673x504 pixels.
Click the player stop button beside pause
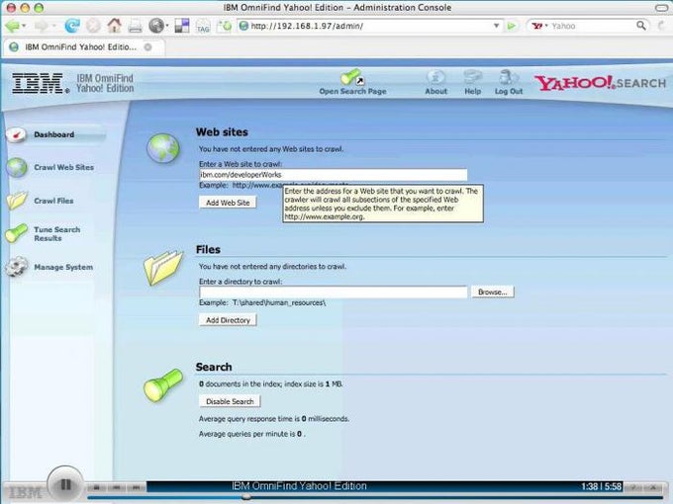coord(97,487)
